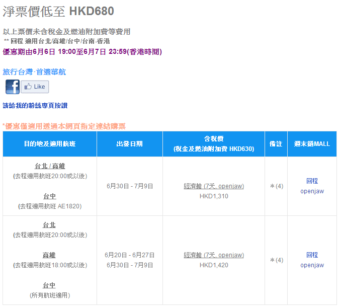The image size is (340, 306).
Task: Click openjaw link in the HKD1,310 row
Action: tap(312, 191)
